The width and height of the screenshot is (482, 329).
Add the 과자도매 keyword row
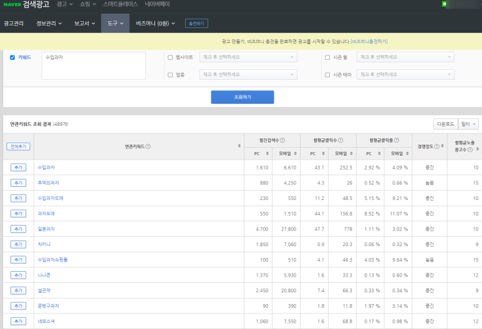19,214
